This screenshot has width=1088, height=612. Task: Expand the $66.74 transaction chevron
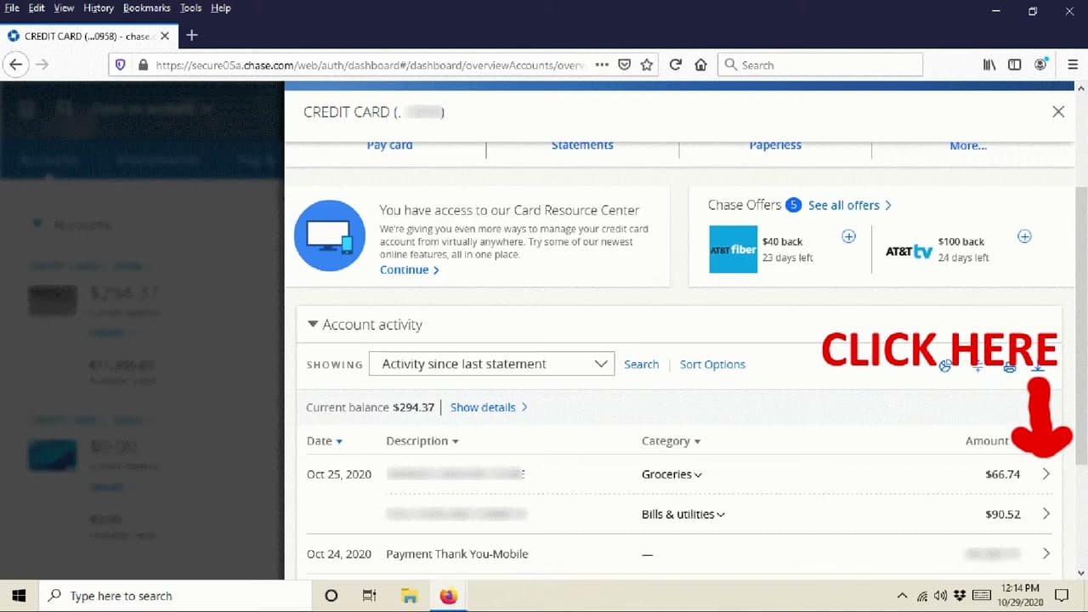(x=1046, y=474)
